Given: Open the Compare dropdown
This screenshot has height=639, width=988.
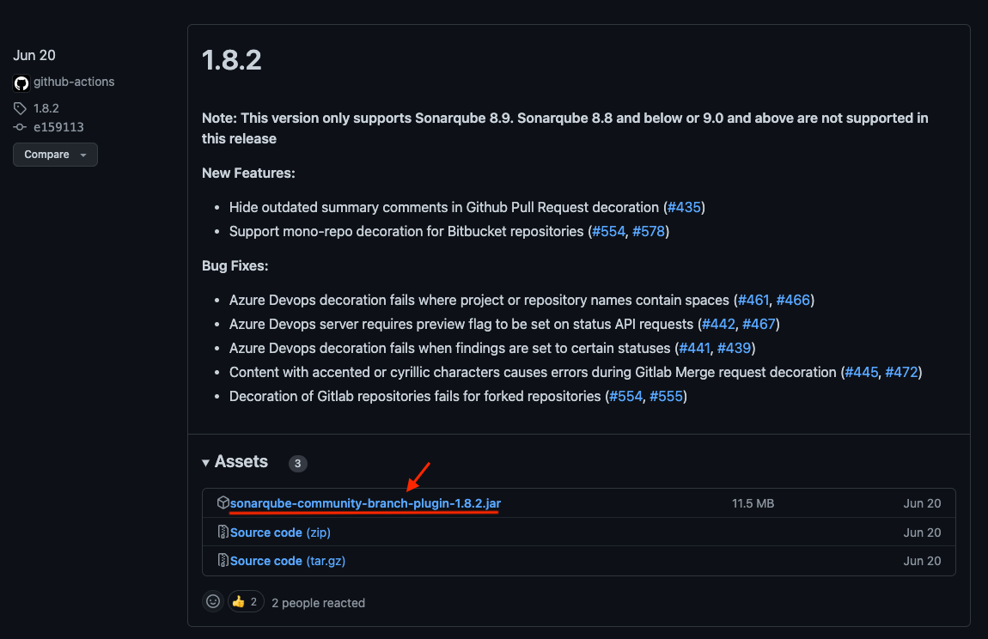Looking at the screenshot, I should pyautogui.click(x=54, y=155).
